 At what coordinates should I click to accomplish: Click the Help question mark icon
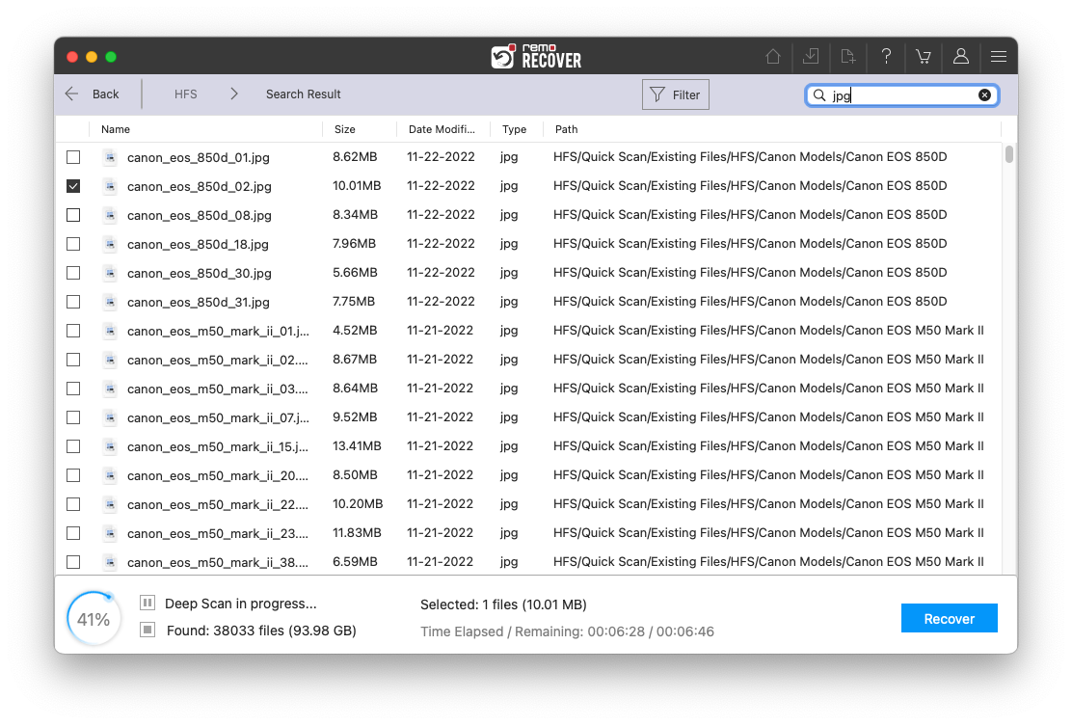tap(886, 57)
